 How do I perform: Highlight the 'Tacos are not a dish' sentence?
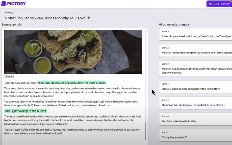click(x=20, y=83)
